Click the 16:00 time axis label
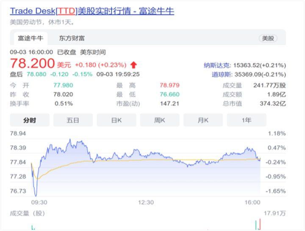The width and height of the screenshot is (305, 231). click(252, 202)
